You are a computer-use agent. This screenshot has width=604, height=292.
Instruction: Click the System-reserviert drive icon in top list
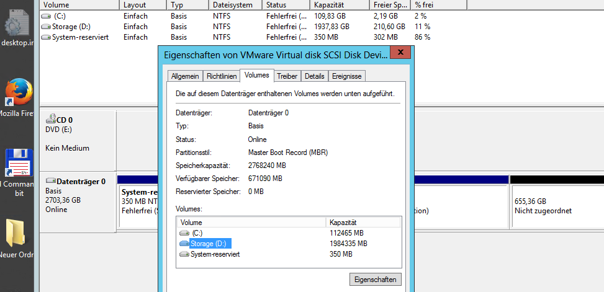(46, 37)
